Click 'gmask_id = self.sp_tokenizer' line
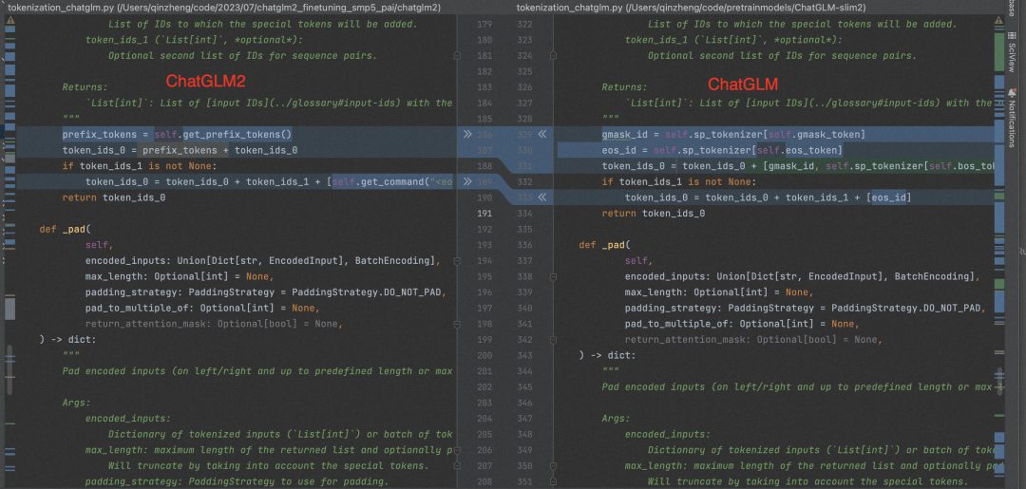1026x489 pixels. [733, 135]
